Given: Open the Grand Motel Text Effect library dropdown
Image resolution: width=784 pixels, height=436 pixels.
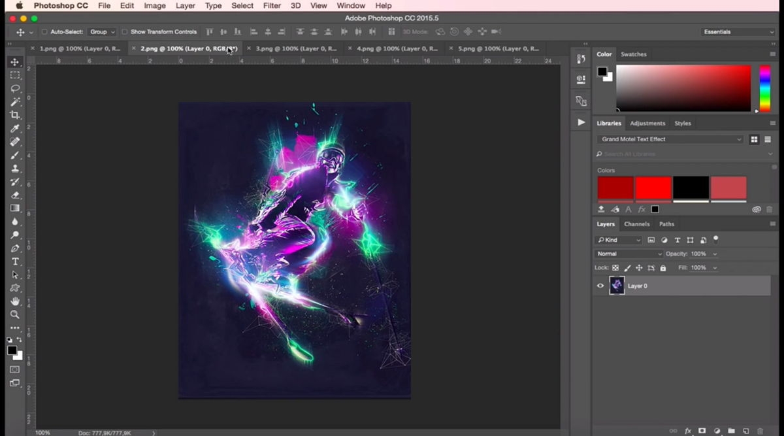Looking at the screenshot, I should (x=670, y=139).
